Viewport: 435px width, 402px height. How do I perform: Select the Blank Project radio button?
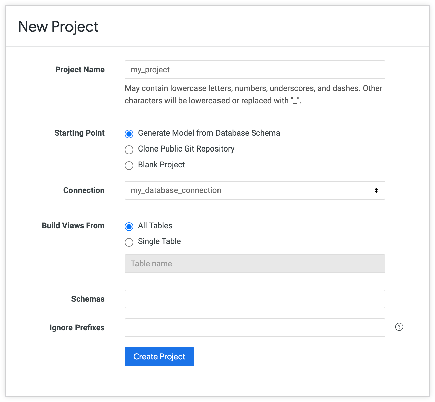pos(129,165)
